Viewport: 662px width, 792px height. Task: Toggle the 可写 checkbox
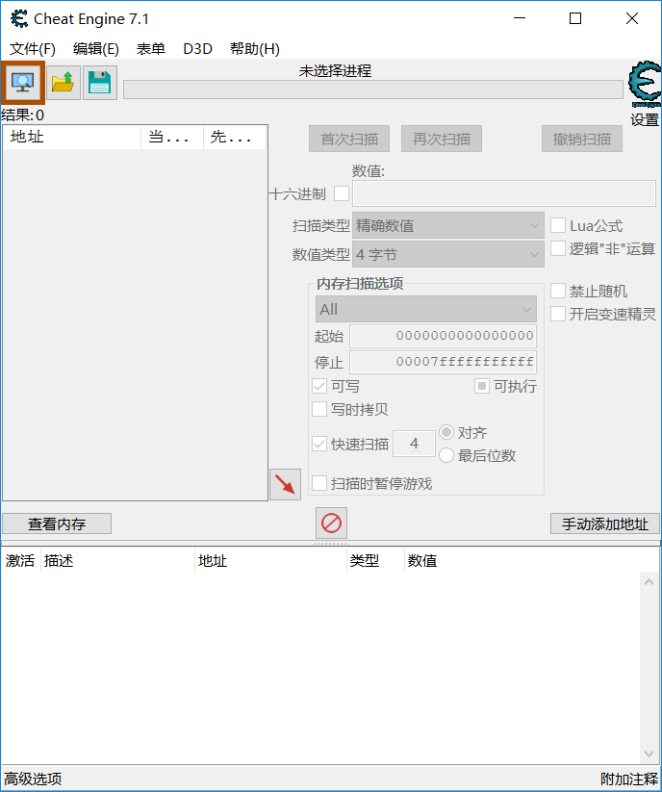click(319, 387)
